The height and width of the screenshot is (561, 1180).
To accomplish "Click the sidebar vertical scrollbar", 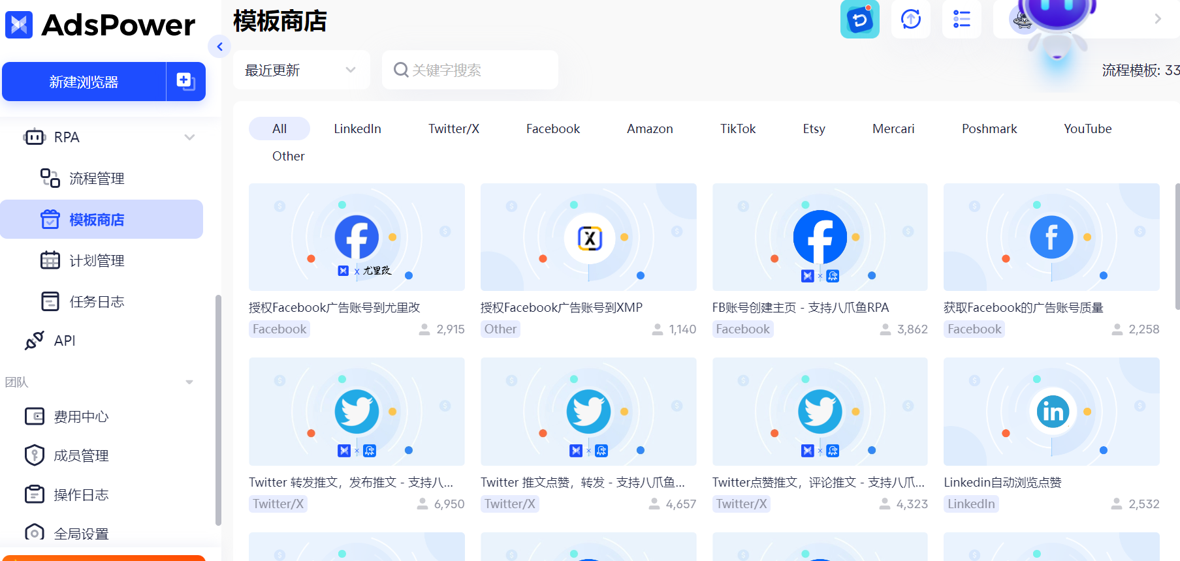I will tap(218, 410).
